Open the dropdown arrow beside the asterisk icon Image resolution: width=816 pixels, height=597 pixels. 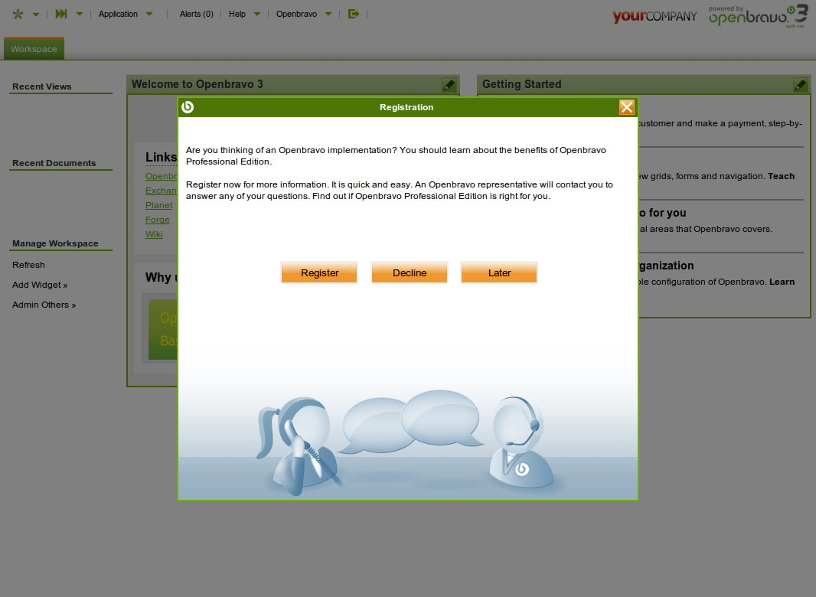click(x=36, y=15)
